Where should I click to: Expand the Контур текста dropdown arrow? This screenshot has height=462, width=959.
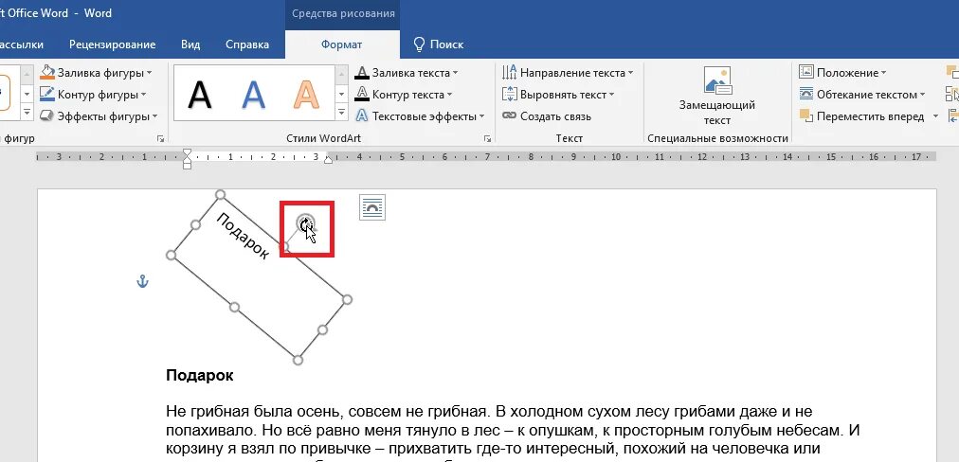(x=449, y=95)
